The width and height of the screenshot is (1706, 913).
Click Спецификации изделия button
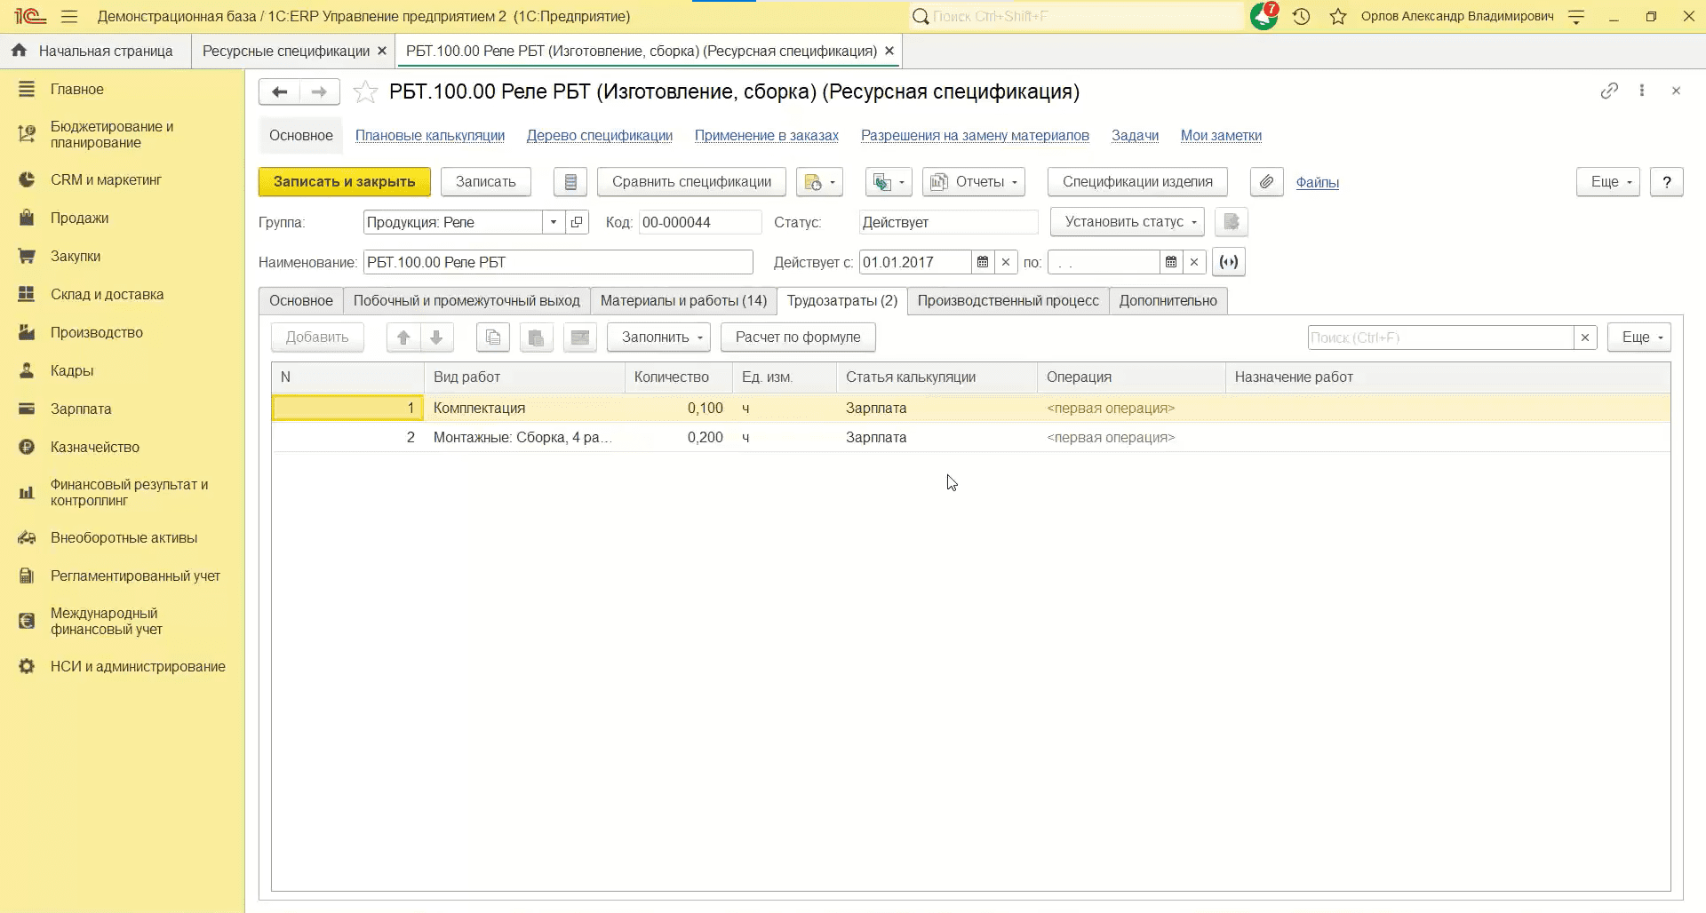1137,182
